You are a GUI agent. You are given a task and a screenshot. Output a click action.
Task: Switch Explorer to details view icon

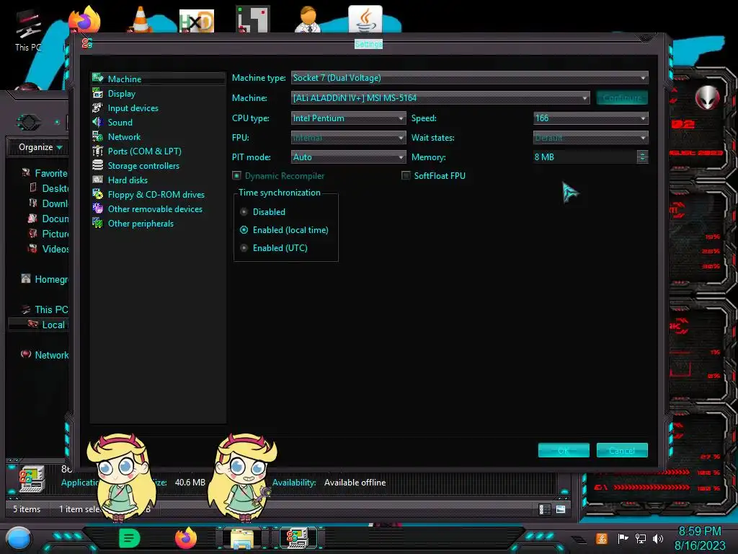click(x=545, y=509)
